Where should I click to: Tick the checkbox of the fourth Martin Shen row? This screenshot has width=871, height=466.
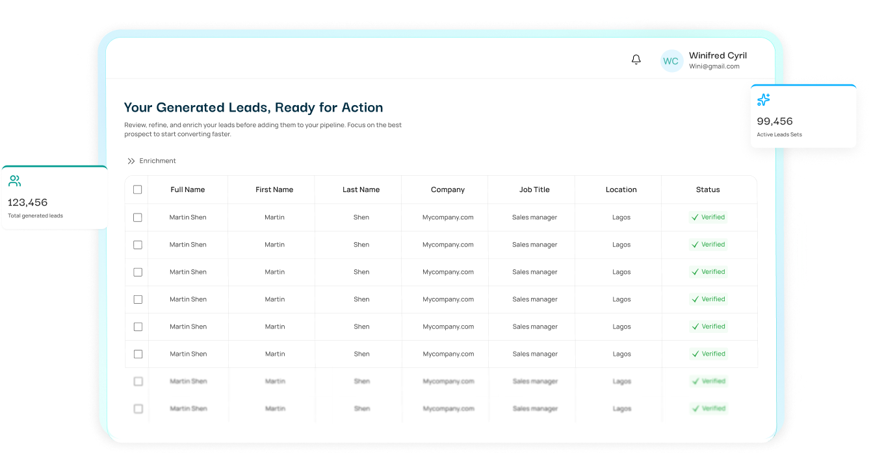point(137,299)
